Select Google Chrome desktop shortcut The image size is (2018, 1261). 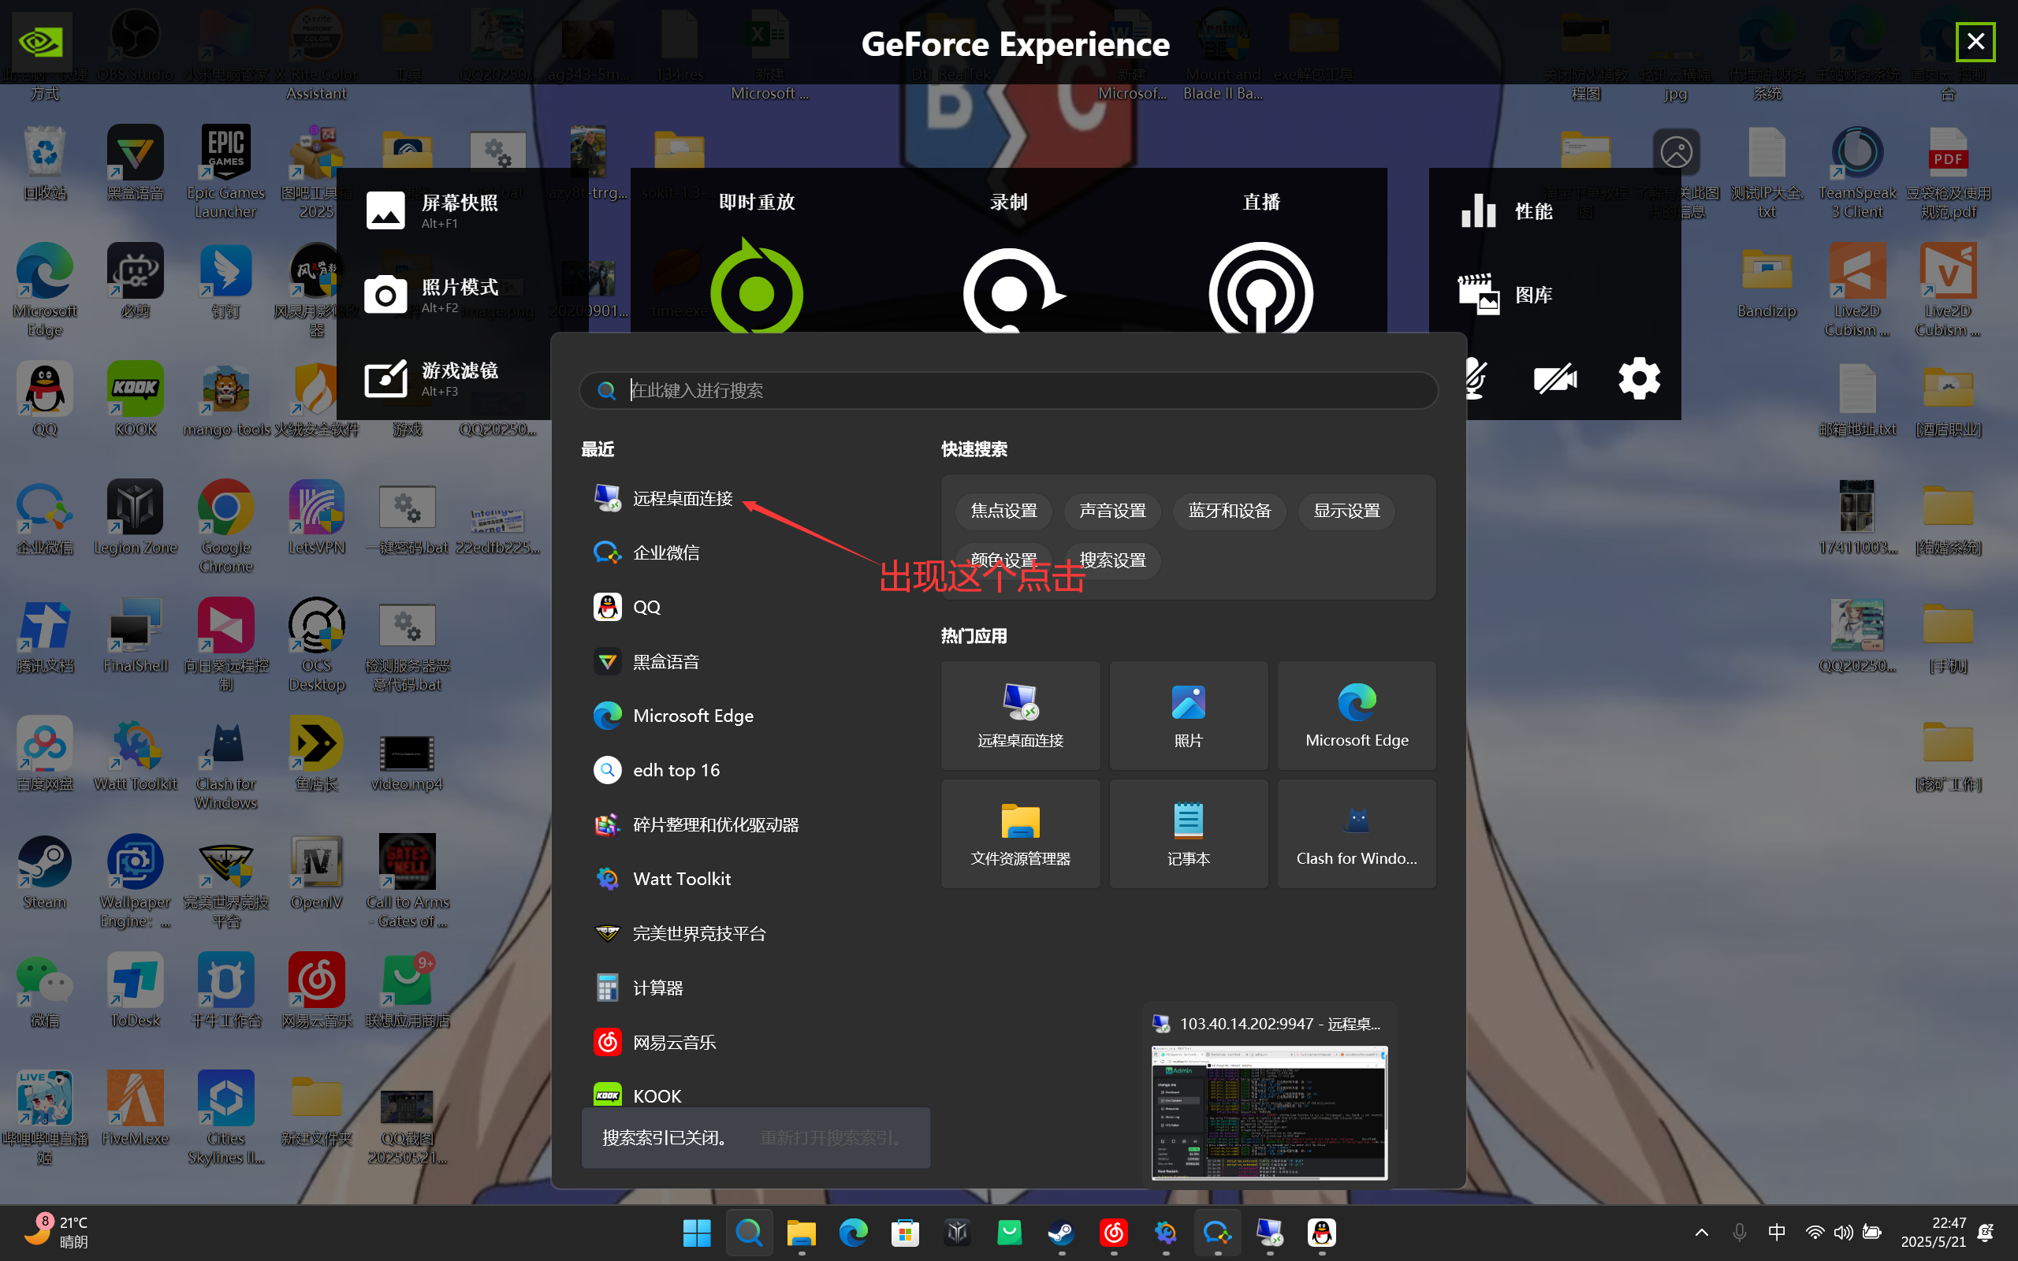click(x=225, y=527)
